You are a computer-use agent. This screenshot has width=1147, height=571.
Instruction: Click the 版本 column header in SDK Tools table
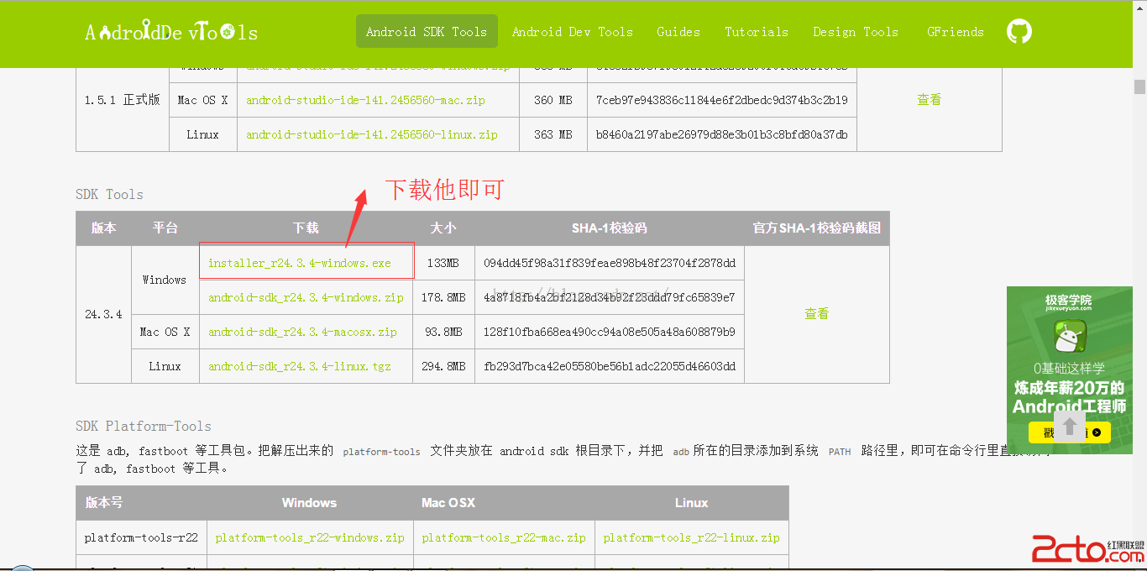click(x=104, y=228)
